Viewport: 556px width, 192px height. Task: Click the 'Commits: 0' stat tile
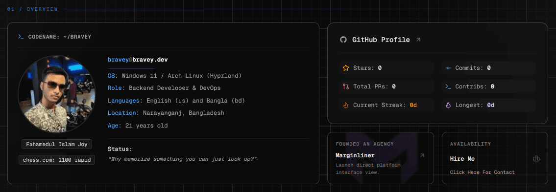coord(488,68)
